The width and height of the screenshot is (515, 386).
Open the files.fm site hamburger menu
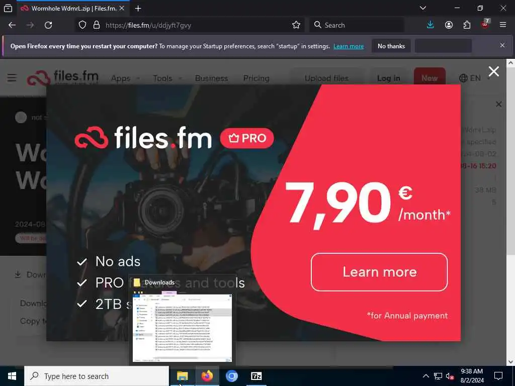point(12,78)
